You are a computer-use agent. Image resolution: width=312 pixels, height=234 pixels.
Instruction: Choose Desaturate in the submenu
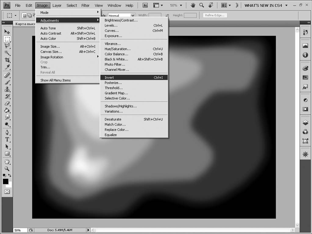pos(134,119)
